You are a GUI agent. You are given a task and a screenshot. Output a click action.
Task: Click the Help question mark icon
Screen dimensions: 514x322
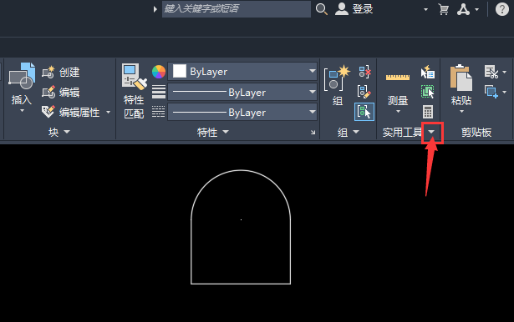point(501,9)
